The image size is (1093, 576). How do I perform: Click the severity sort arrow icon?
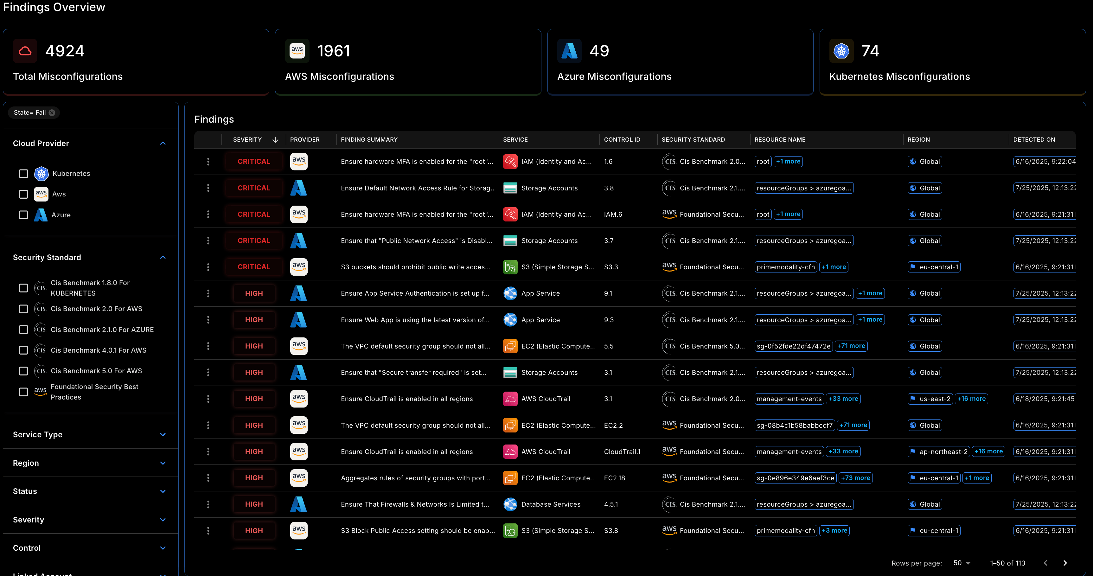pos(275,140)
